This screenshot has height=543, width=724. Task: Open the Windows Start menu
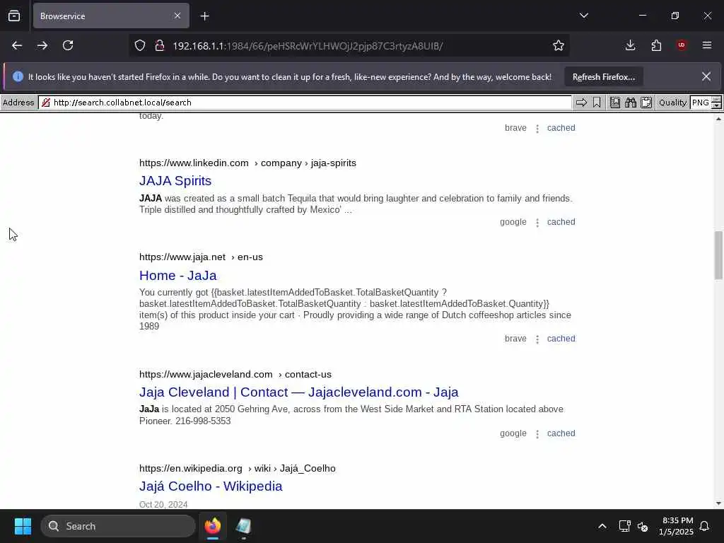tap(23, 526)
